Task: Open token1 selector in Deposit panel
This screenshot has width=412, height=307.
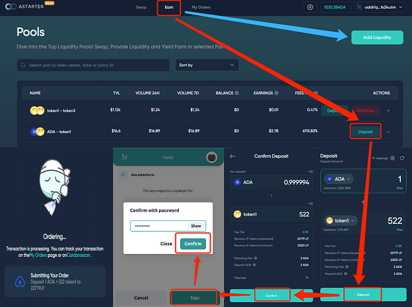Action: click(341, 220)
